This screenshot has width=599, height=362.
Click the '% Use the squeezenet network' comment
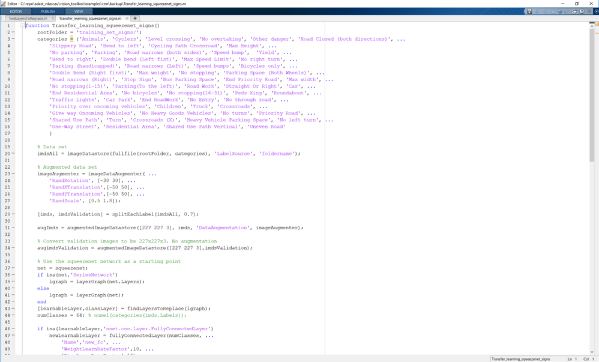(x=109, y=262)
